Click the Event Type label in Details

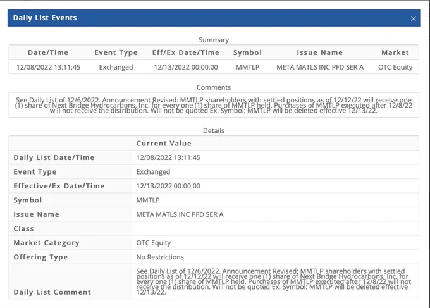click(x=35, y=172)
